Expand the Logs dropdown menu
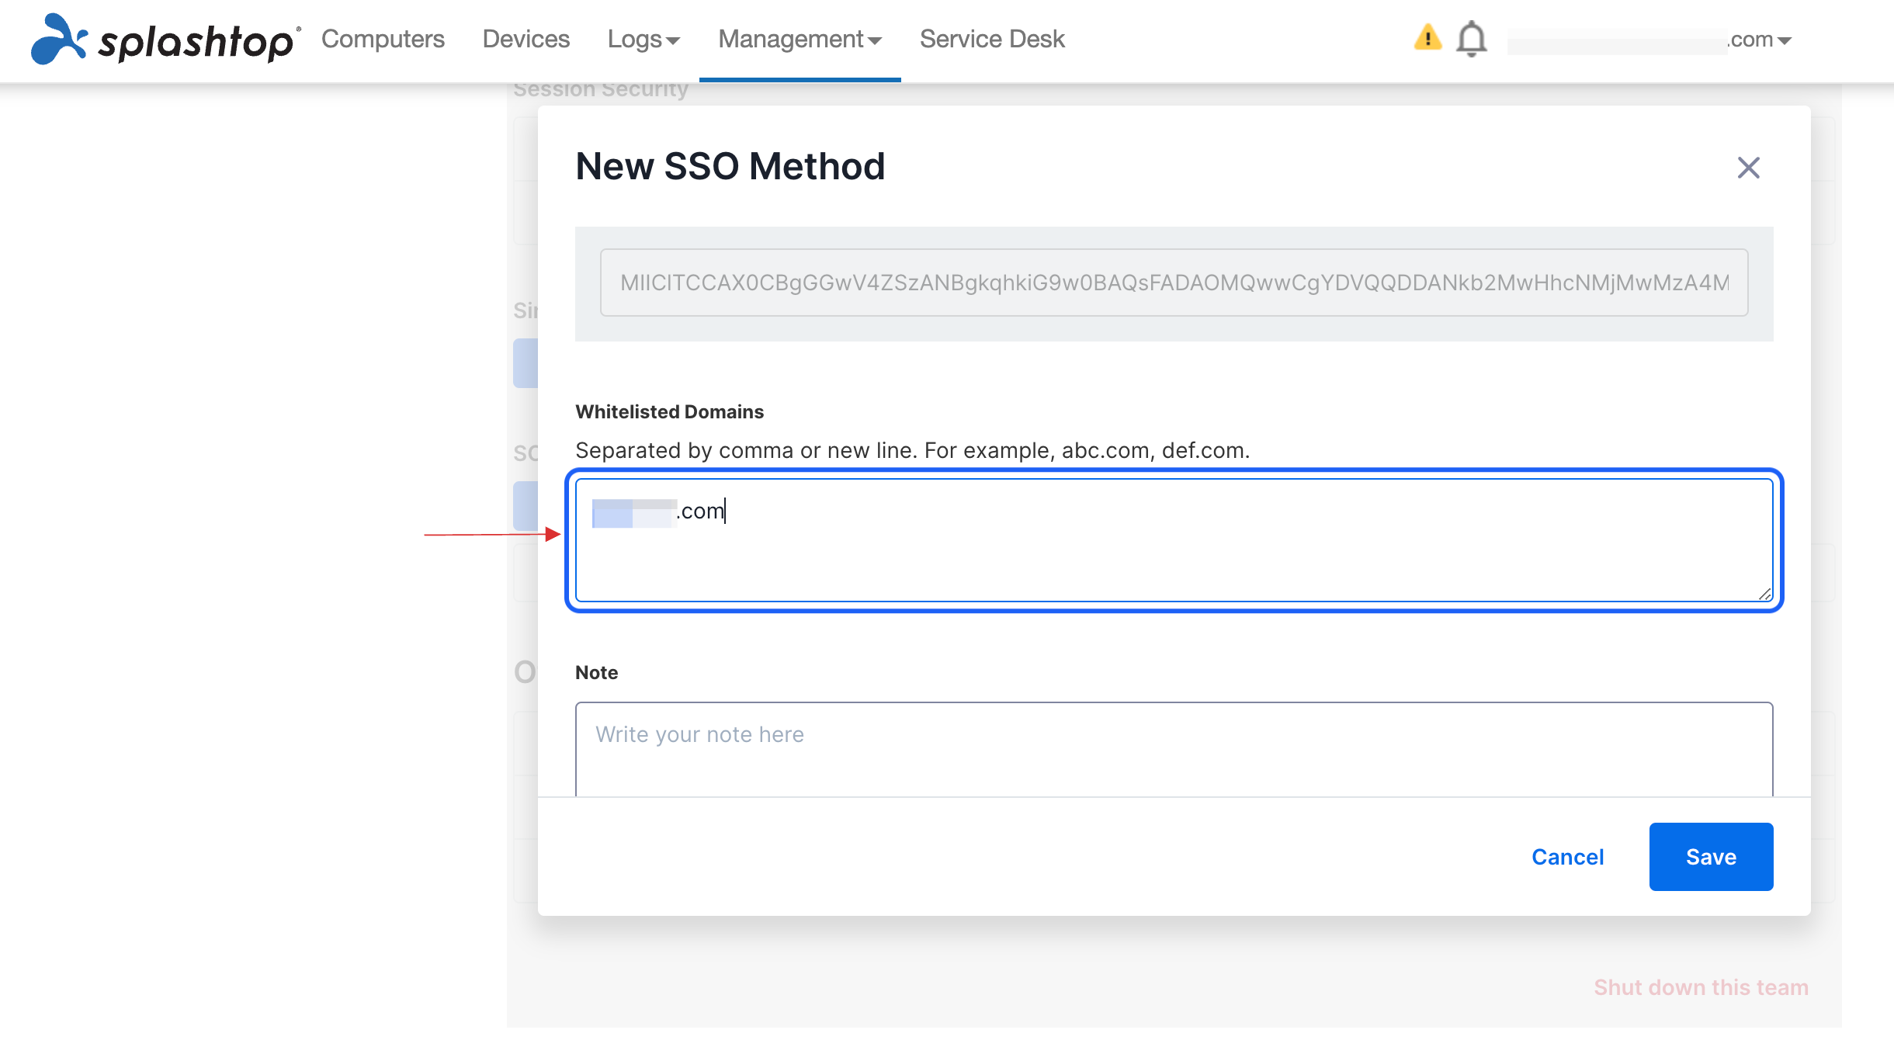This screenshot has width=1894, height=1054. (643, 39)
